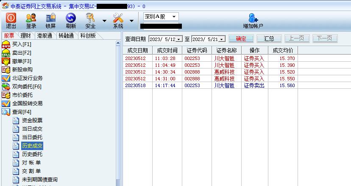Click the 下一页 next page button

point(325,38)
